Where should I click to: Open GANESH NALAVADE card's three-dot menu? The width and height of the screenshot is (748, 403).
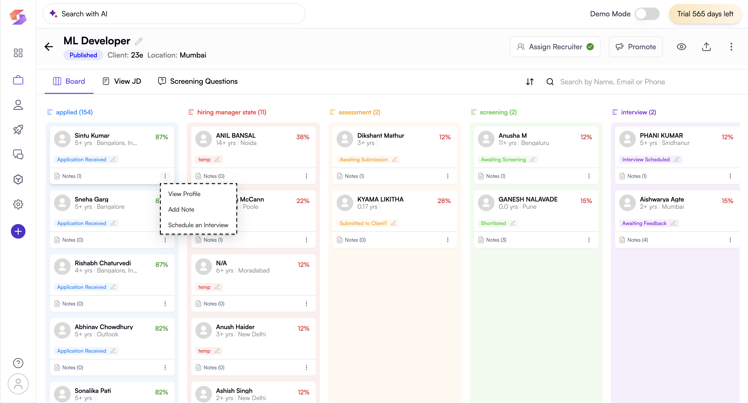[x=589, y=240]
